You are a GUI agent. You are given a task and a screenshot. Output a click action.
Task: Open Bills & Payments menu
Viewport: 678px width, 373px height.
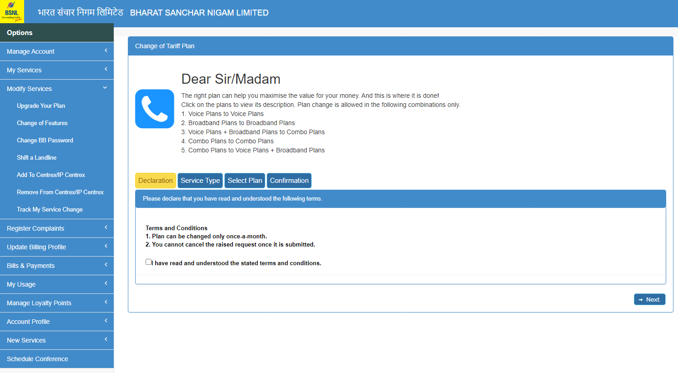pos(57,266)
